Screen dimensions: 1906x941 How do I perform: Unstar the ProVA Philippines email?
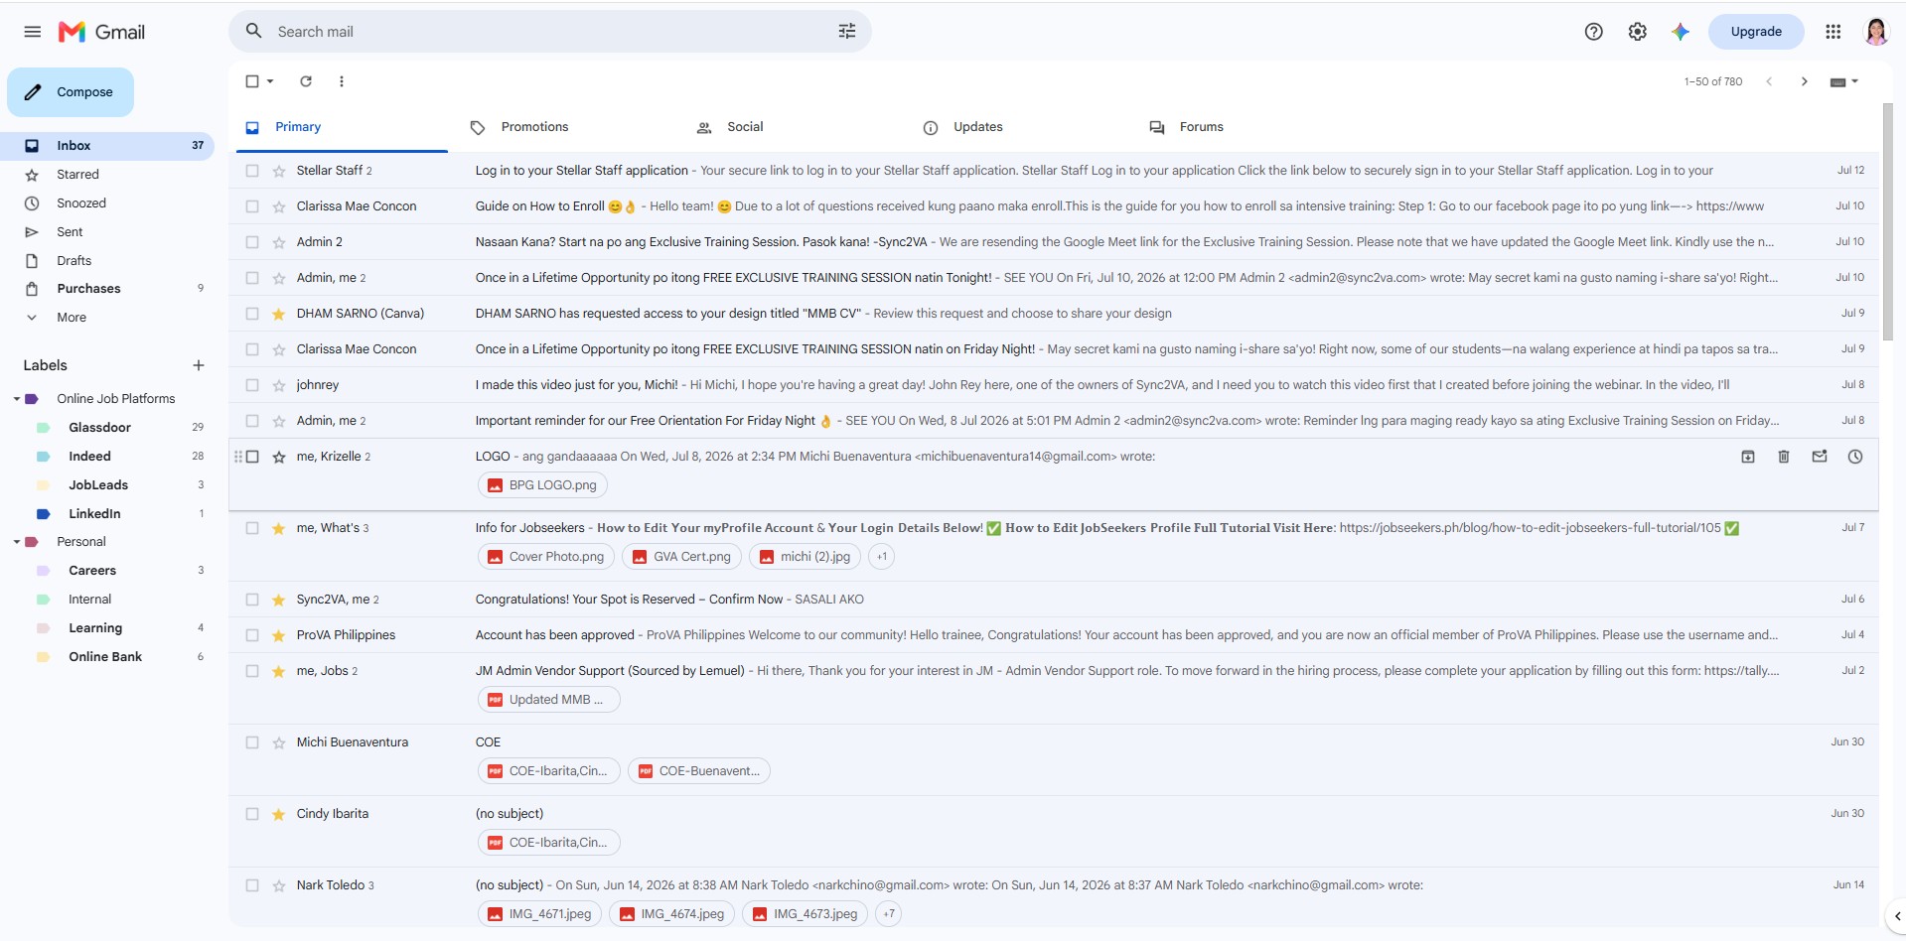279,635
